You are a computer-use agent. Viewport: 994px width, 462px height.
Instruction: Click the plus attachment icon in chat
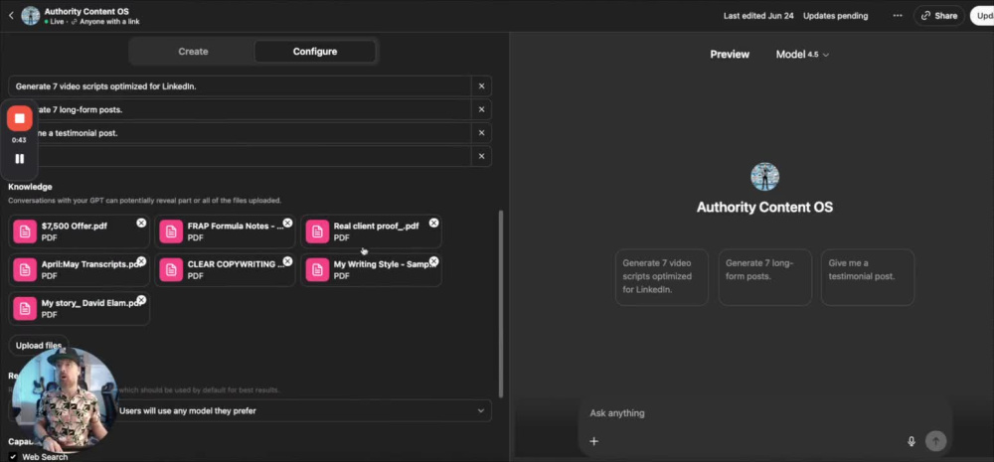pos(594,441)
